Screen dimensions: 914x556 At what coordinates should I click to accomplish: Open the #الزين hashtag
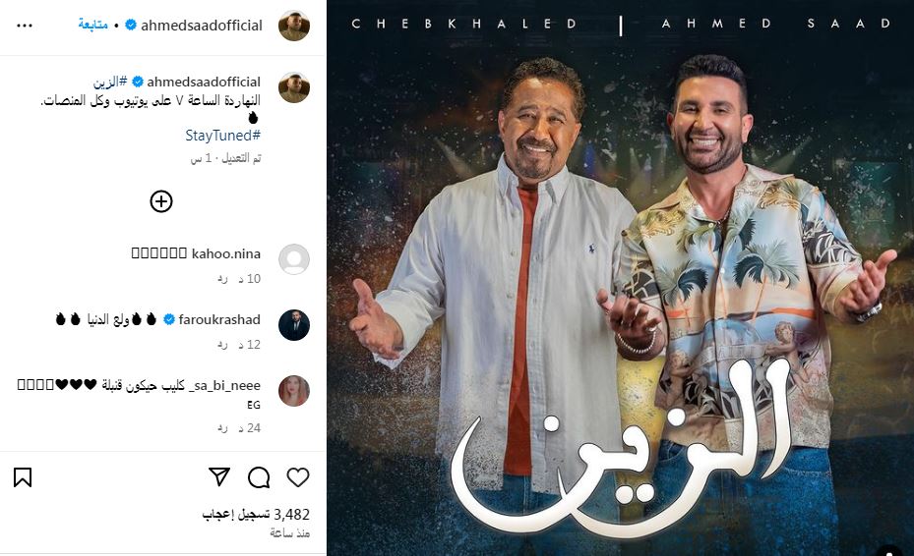point(110,82)
